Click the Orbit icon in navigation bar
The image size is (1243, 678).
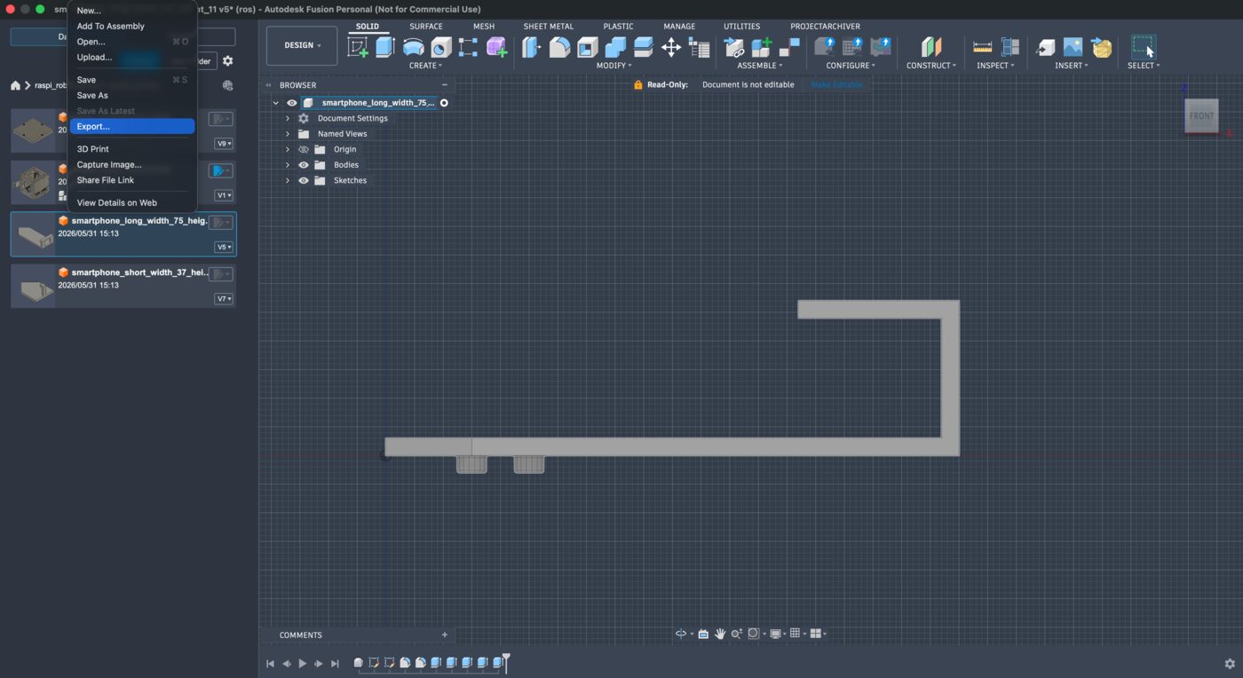[x=681, y=634]
